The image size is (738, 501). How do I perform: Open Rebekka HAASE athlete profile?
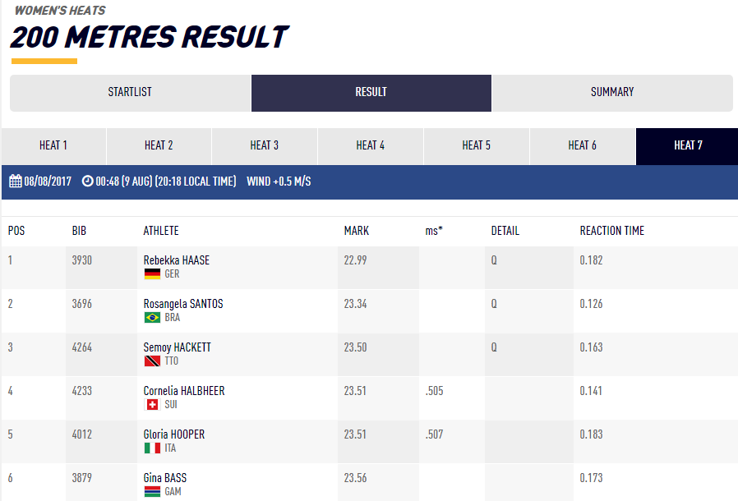[177, 260]
